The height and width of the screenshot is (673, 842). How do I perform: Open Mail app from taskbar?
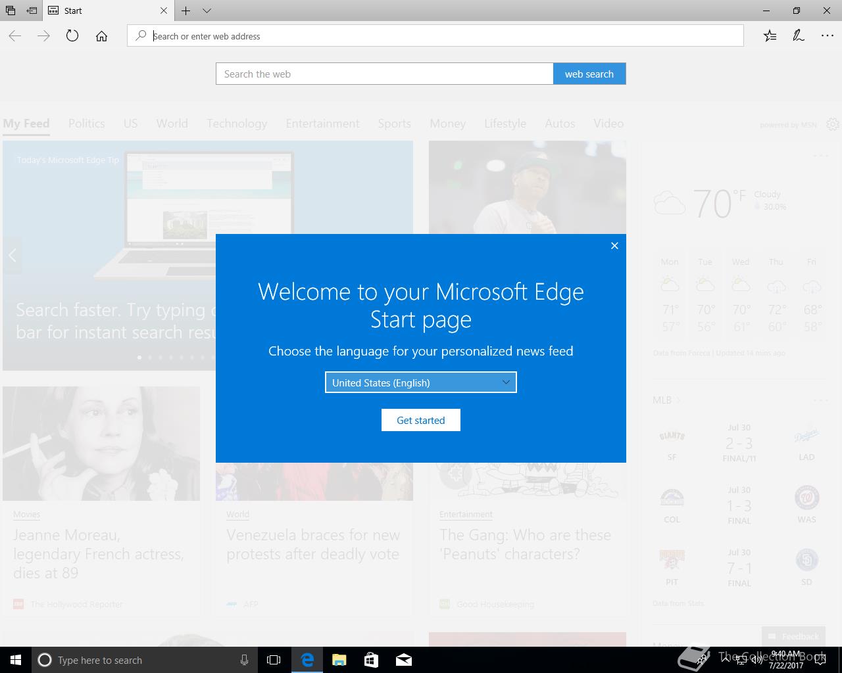404,660
